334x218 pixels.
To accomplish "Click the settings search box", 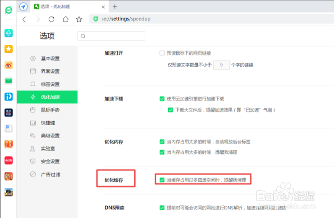I will click(x=111, y=36).
